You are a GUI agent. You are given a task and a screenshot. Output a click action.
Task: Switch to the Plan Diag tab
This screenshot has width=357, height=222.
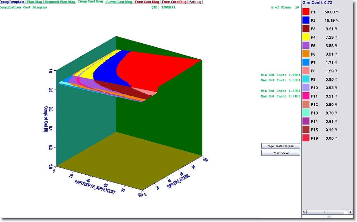click(x=34, y=2)
